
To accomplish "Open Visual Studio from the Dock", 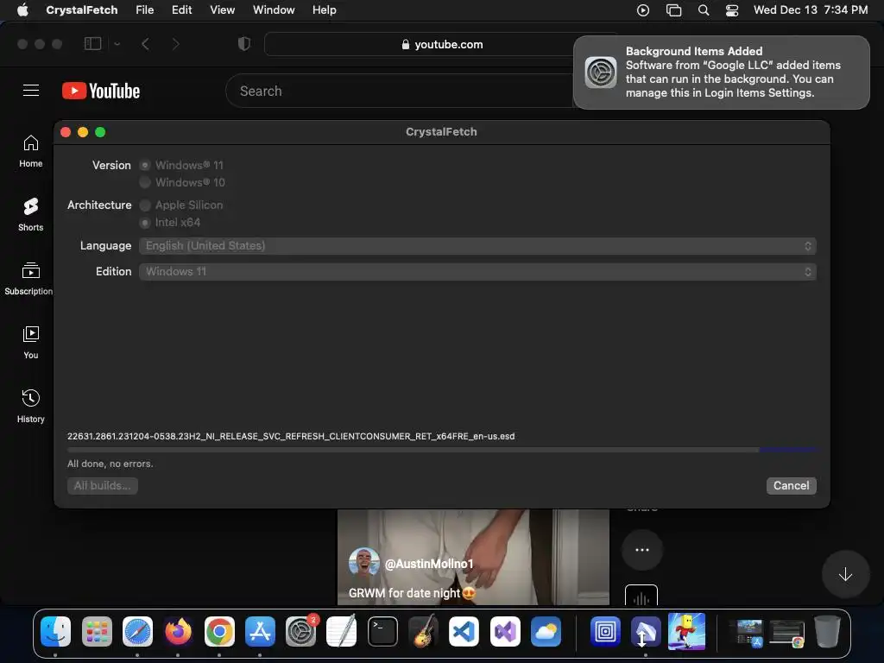I will tap(505, 631).
